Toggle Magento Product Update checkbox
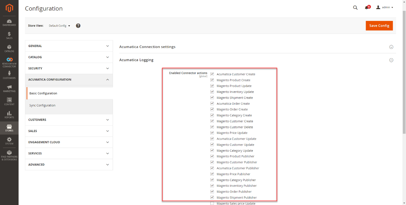This screenshot has width=406, height=205. tap(212, 86)
